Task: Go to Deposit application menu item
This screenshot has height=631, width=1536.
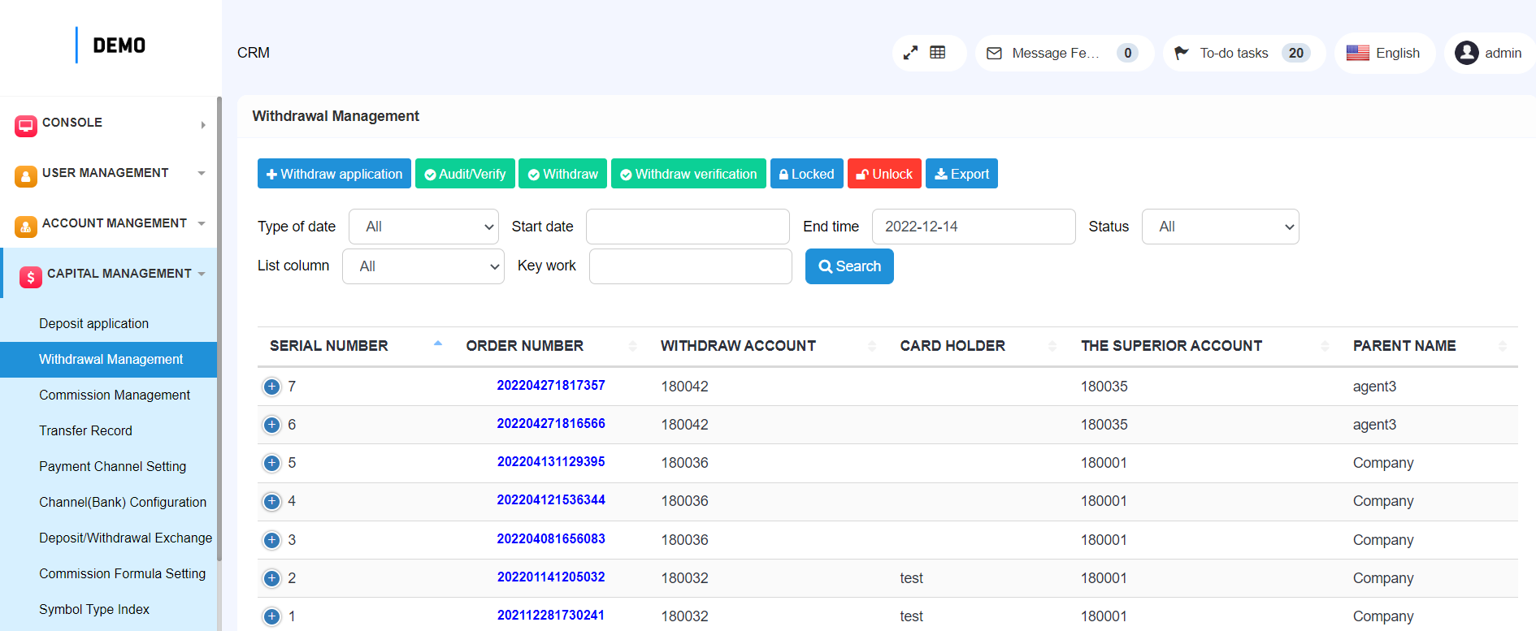Action: coord(93,323)
